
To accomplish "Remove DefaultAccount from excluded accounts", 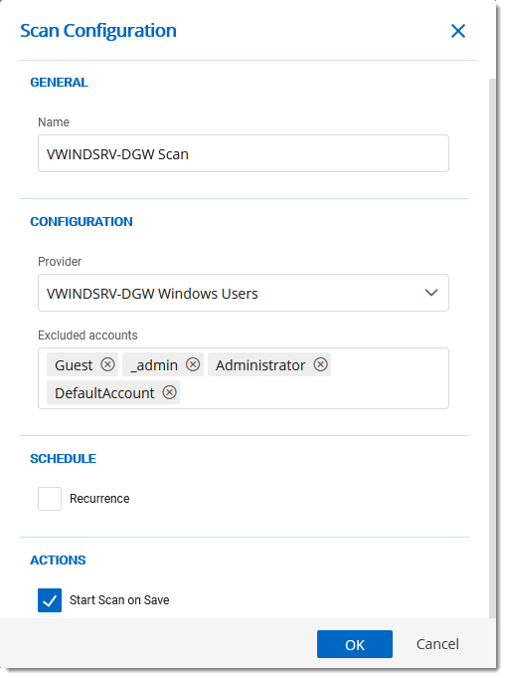I will click(x=169, y=392).
